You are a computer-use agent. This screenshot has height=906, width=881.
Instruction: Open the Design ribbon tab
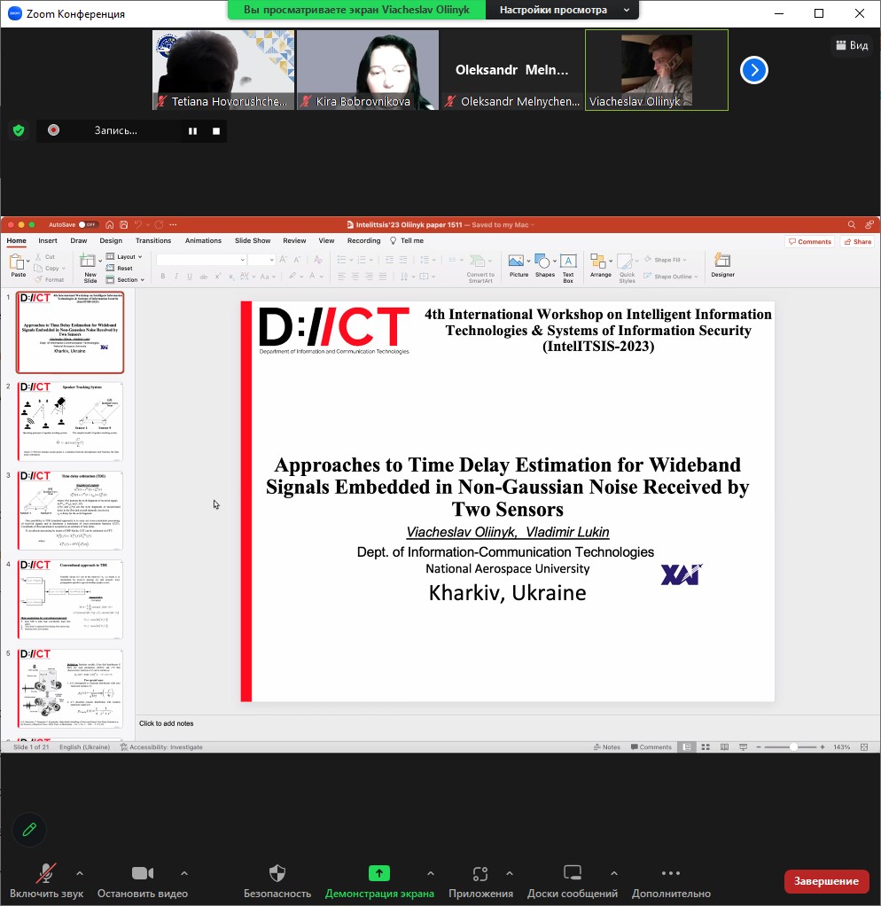tap(111, 241)
